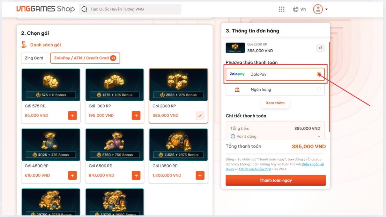Click the globe language icon
The height and width of the screenshot is (217, 386).
296,9
